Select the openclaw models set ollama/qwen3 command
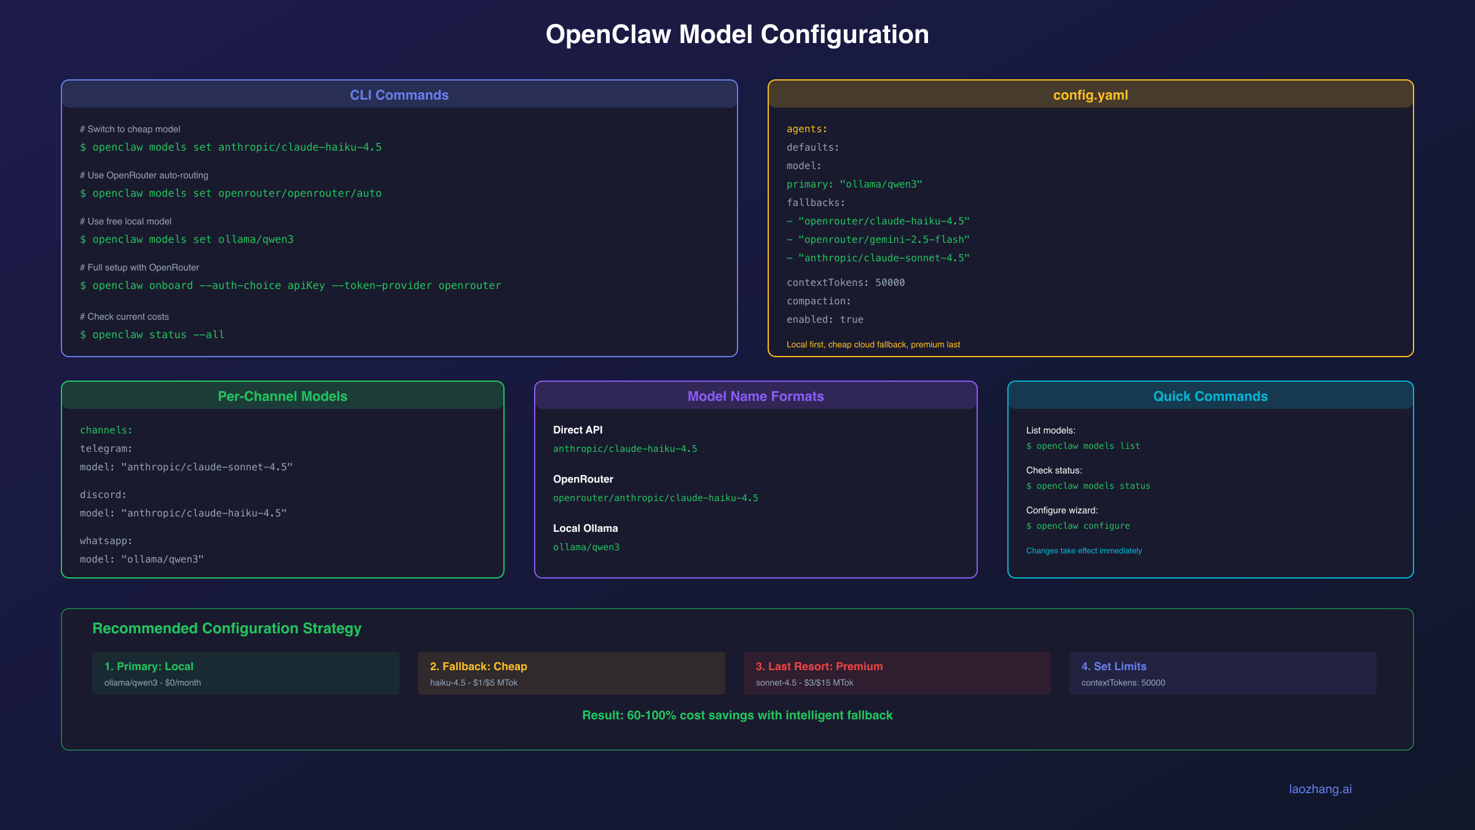 [186, 239]
